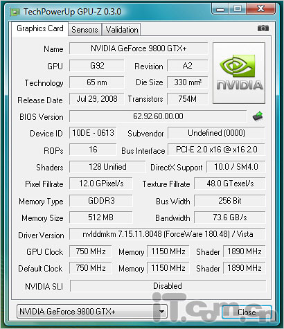Minimize the GPU-Z window

tap(220, 9)
